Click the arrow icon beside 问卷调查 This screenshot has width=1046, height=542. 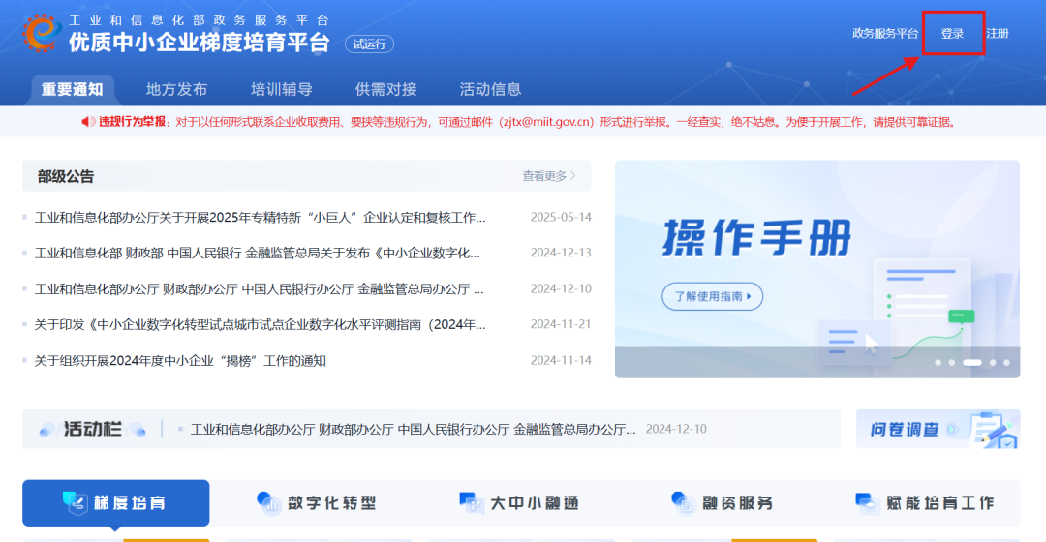(x=953, y=430)
